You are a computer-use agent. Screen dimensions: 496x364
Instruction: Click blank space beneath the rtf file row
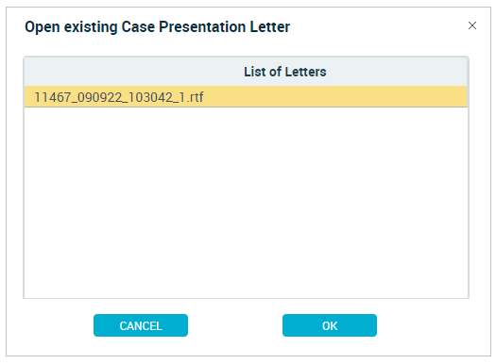[x=246, y=202]
